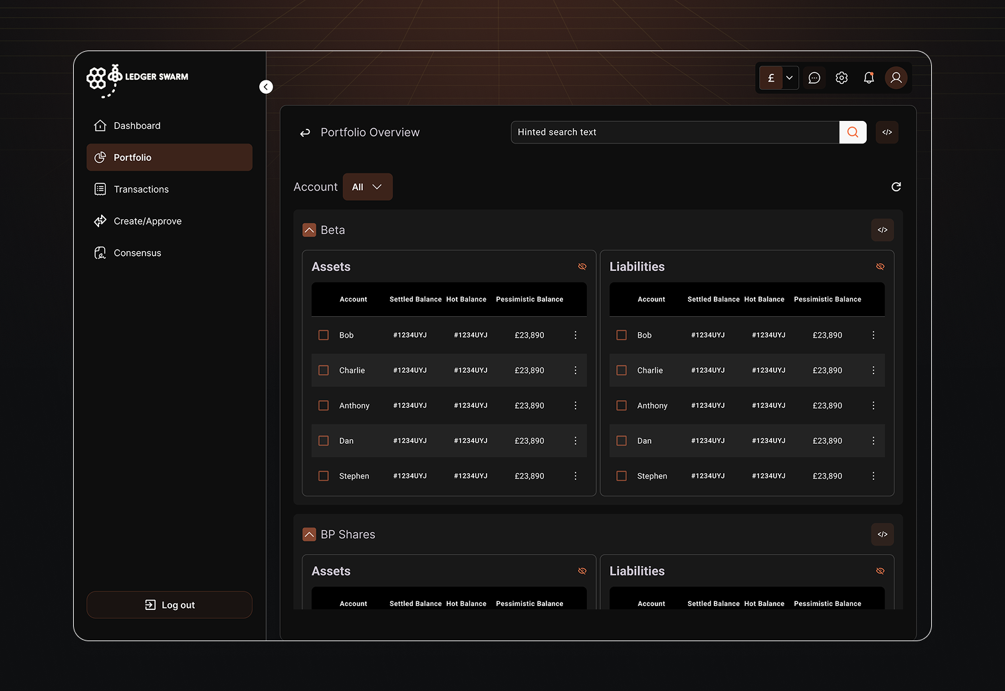
Task: Click the Hinted search text field
Action: coord(675,132)
